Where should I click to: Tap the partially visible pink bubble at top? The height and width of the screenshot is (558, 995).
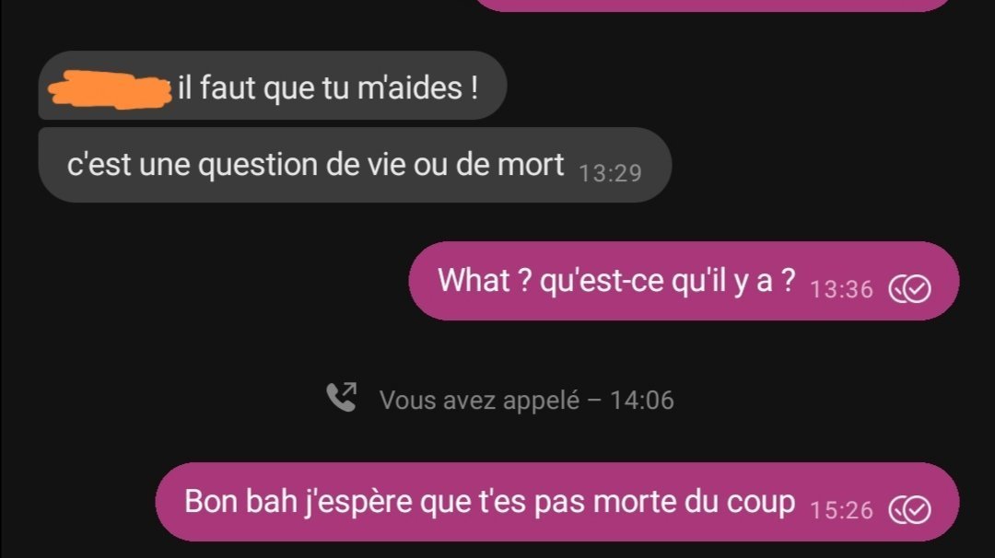coord(712,6)
